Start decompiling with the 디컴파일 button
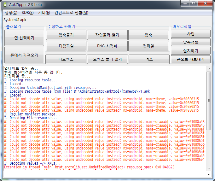 click(x=66, y=46)
